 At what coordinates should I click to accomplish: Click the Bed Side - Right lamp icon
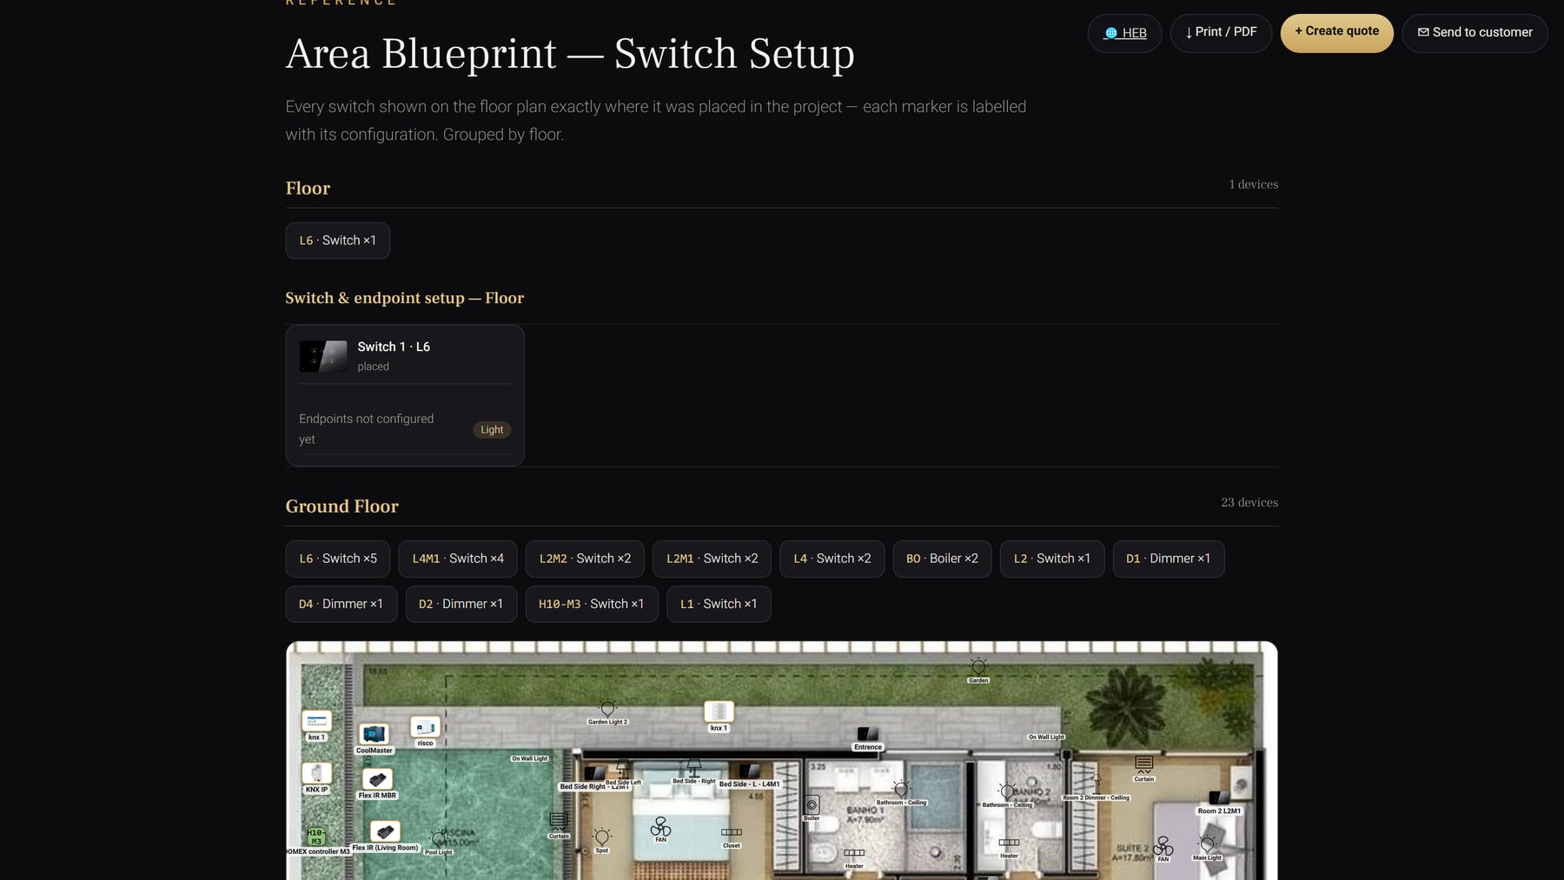click(693, 767)
